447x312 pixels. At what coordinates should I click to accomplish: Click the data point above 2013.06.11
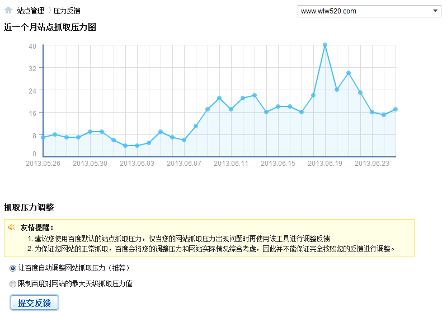[231, 109]
